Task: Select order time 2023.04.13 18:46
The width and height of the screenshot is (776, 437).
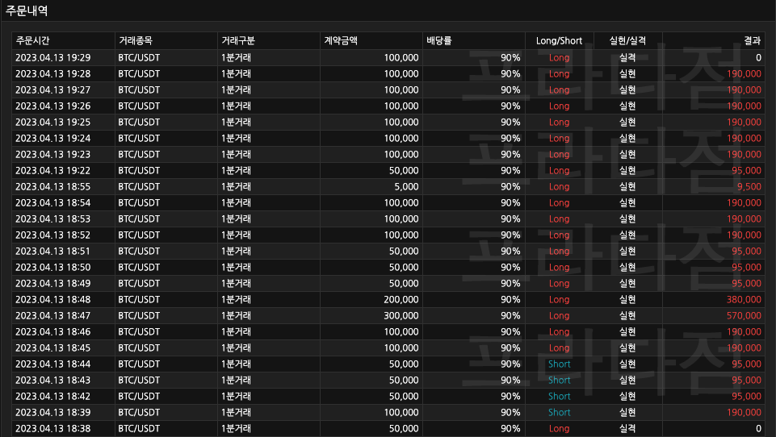Action: coord(53,331)
